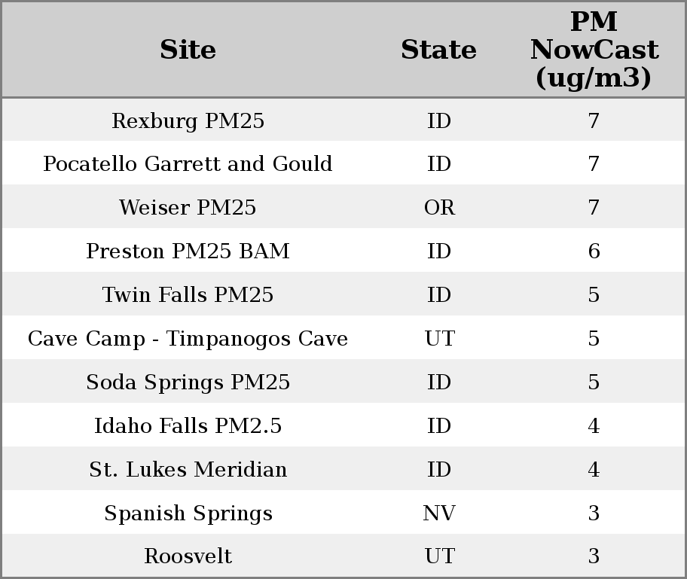
Task: Click the Spanish Springs site name
Action: pos(188,513)
